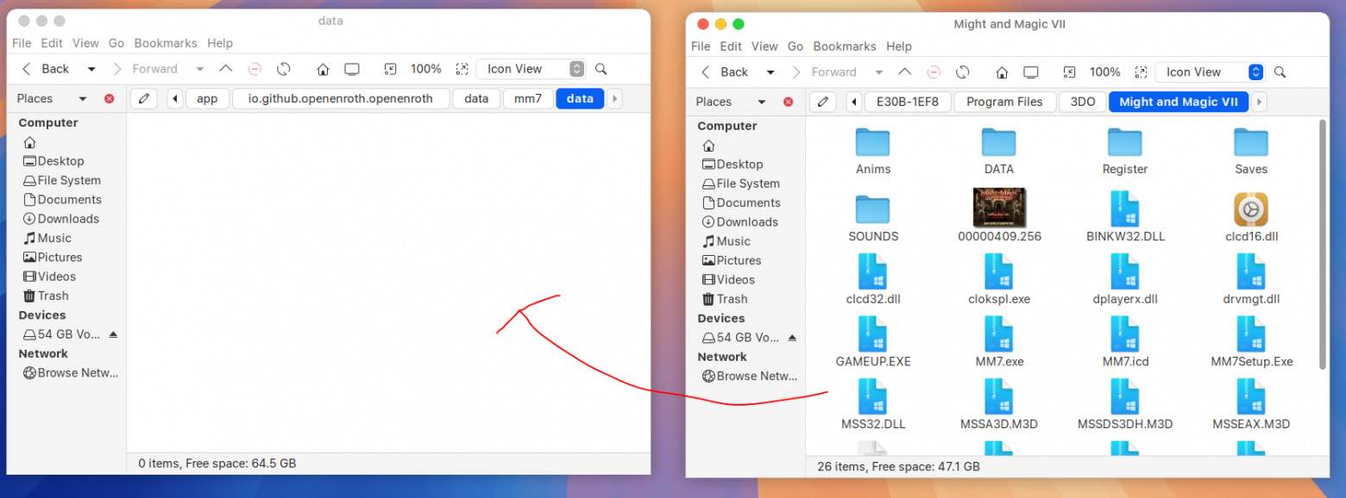Open Bookmarks menu in data window
This screenshot has height=498, width=1346.
166,43
